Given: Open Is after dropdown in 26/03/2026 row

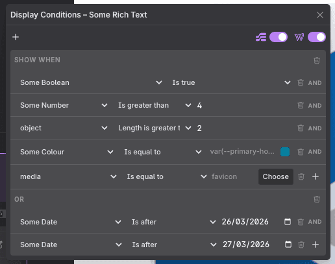Looking at the screenshot, I should coord(173,222).
